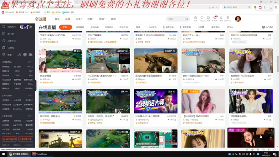Open the stream thumbnail badged 10888
Image resolution: width=279 pixels, height=157 pixels.
[203, 101]
